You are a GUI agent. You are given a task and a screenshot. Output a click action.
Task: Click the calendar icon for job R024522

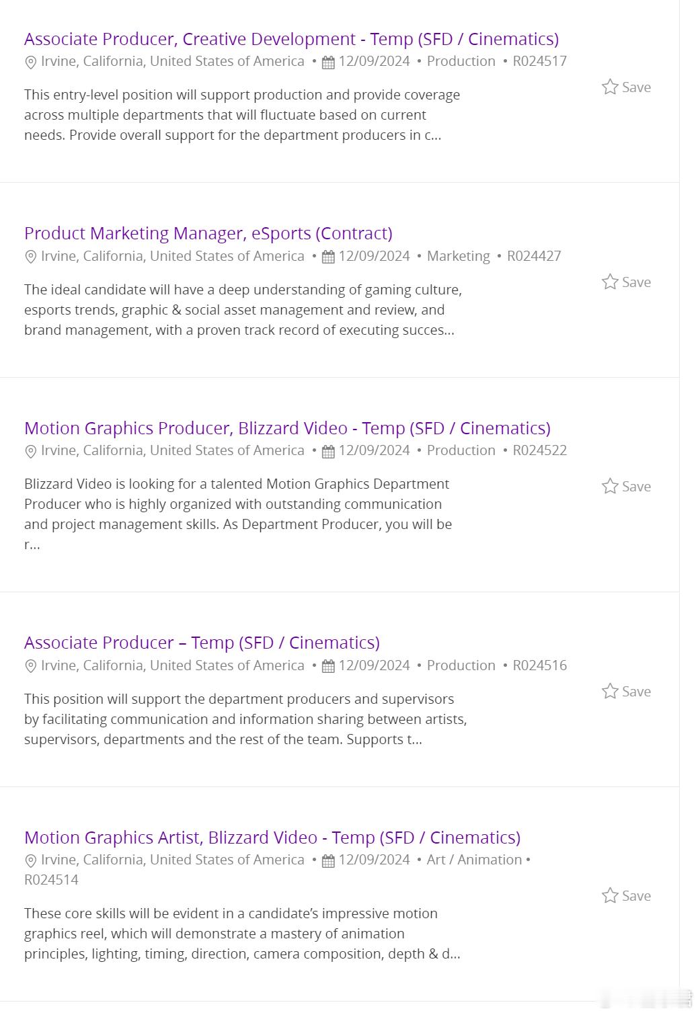328,451
